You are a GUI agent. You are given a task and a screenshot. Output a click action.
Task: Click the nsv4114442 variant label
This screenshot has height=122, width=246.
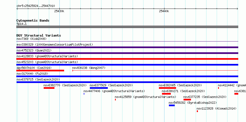click(232, 85)
